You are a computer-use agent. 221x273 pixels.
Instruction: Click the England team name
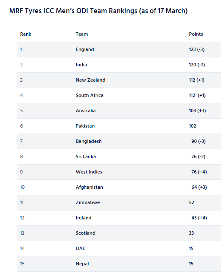point(85,49)
